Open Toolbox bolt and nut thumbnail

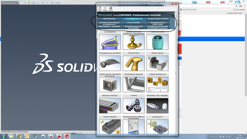[x=134, y=105]
